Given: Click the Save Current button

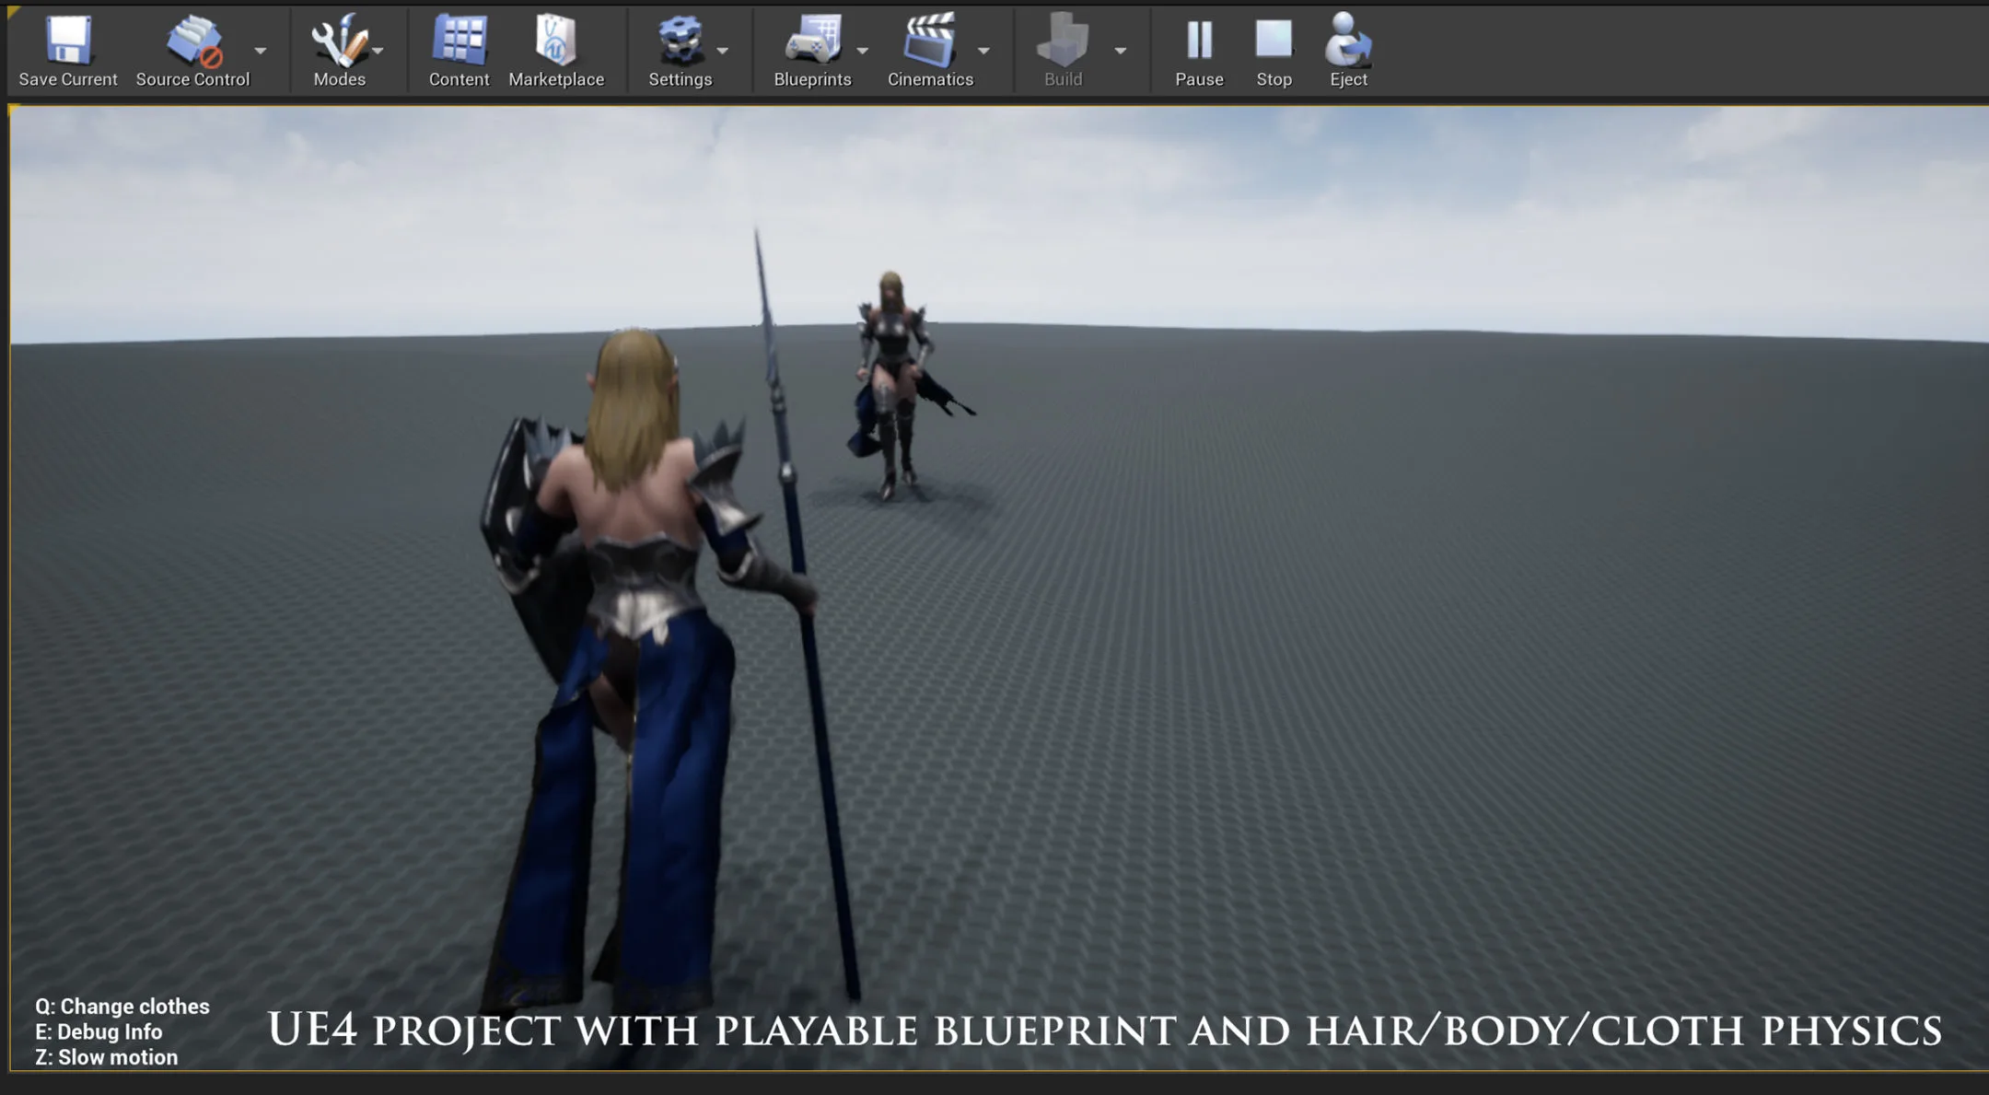Looking at the screenshot, I should [66, 49].
